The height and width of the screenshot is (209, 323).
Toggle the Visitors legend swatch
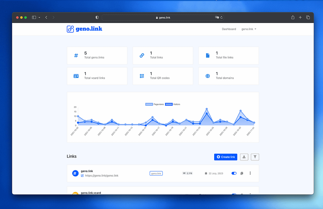[169, 104]
